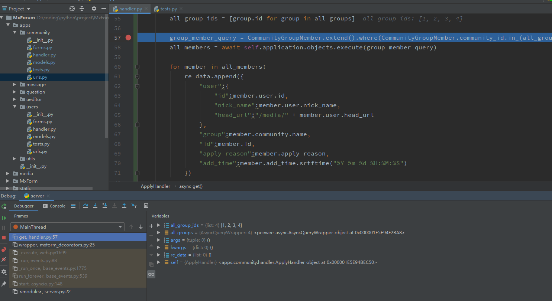
Task: Collapse all in Project panel
Action: pyautogui.click(x=82, y=9)
